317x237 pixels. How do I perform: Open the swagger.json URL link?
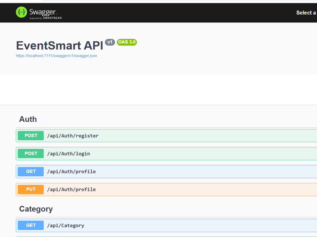tap(56, 56)
